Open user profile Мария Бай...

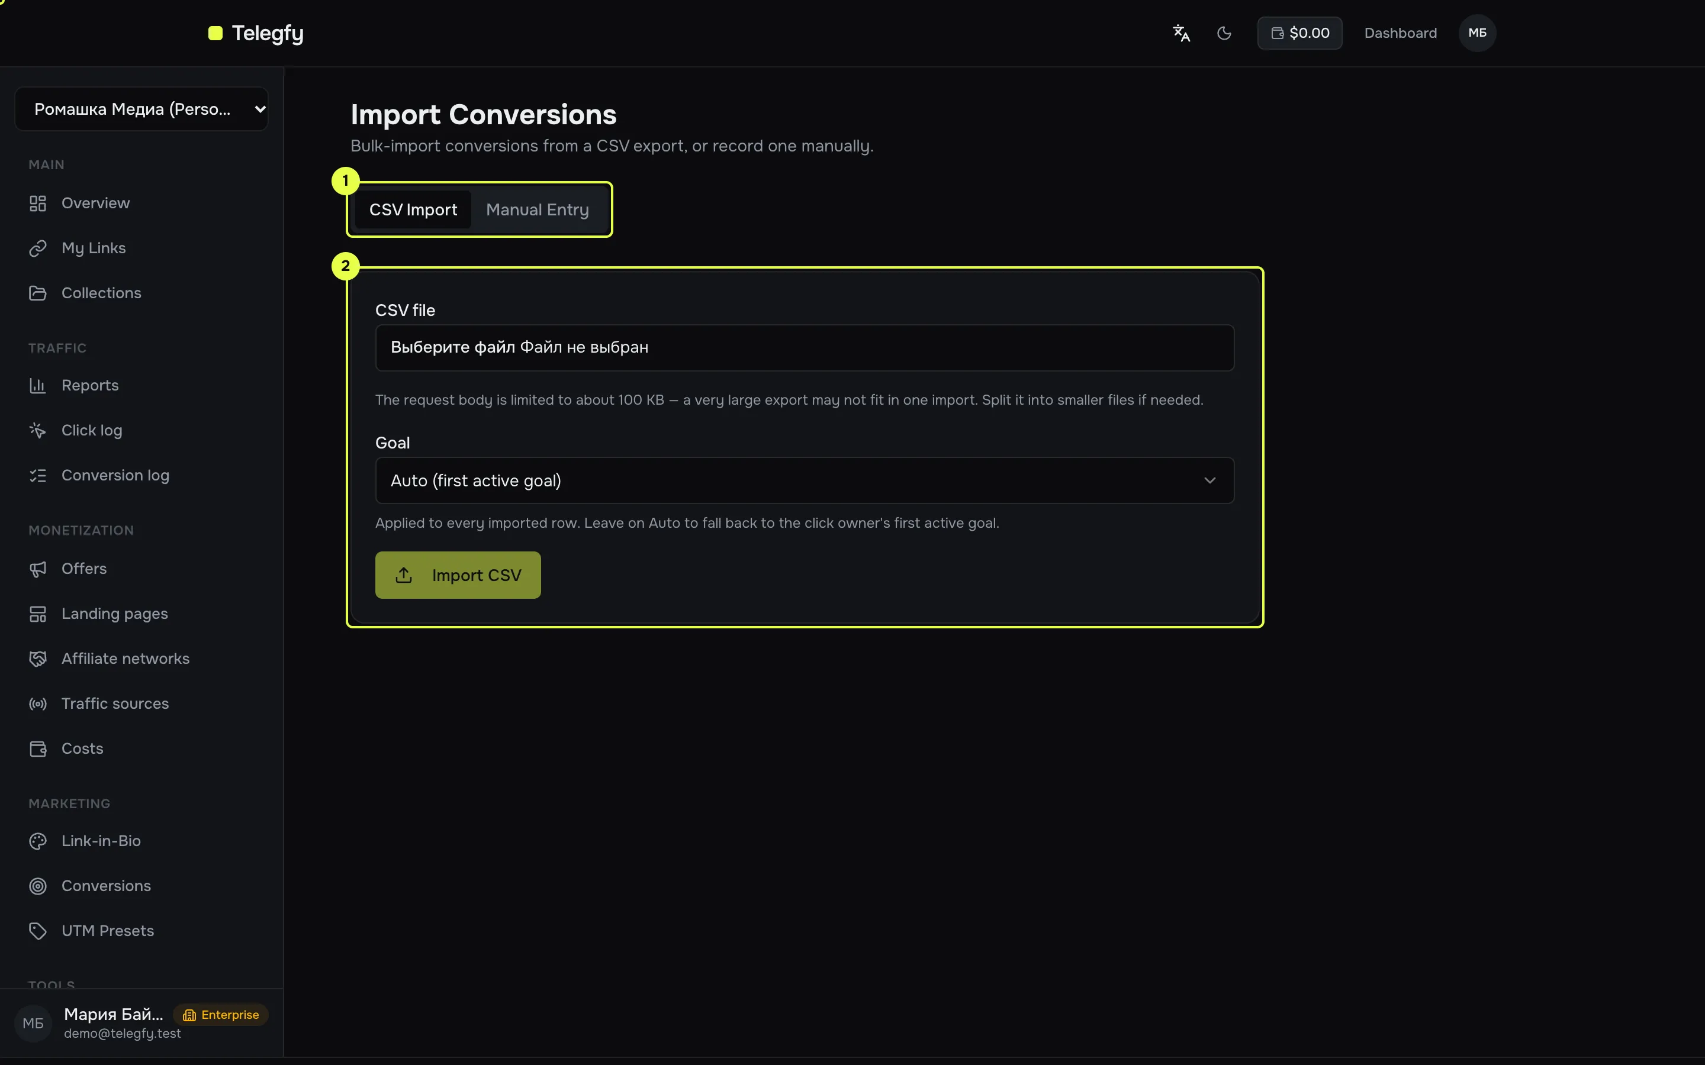(x=114, y=1014)
